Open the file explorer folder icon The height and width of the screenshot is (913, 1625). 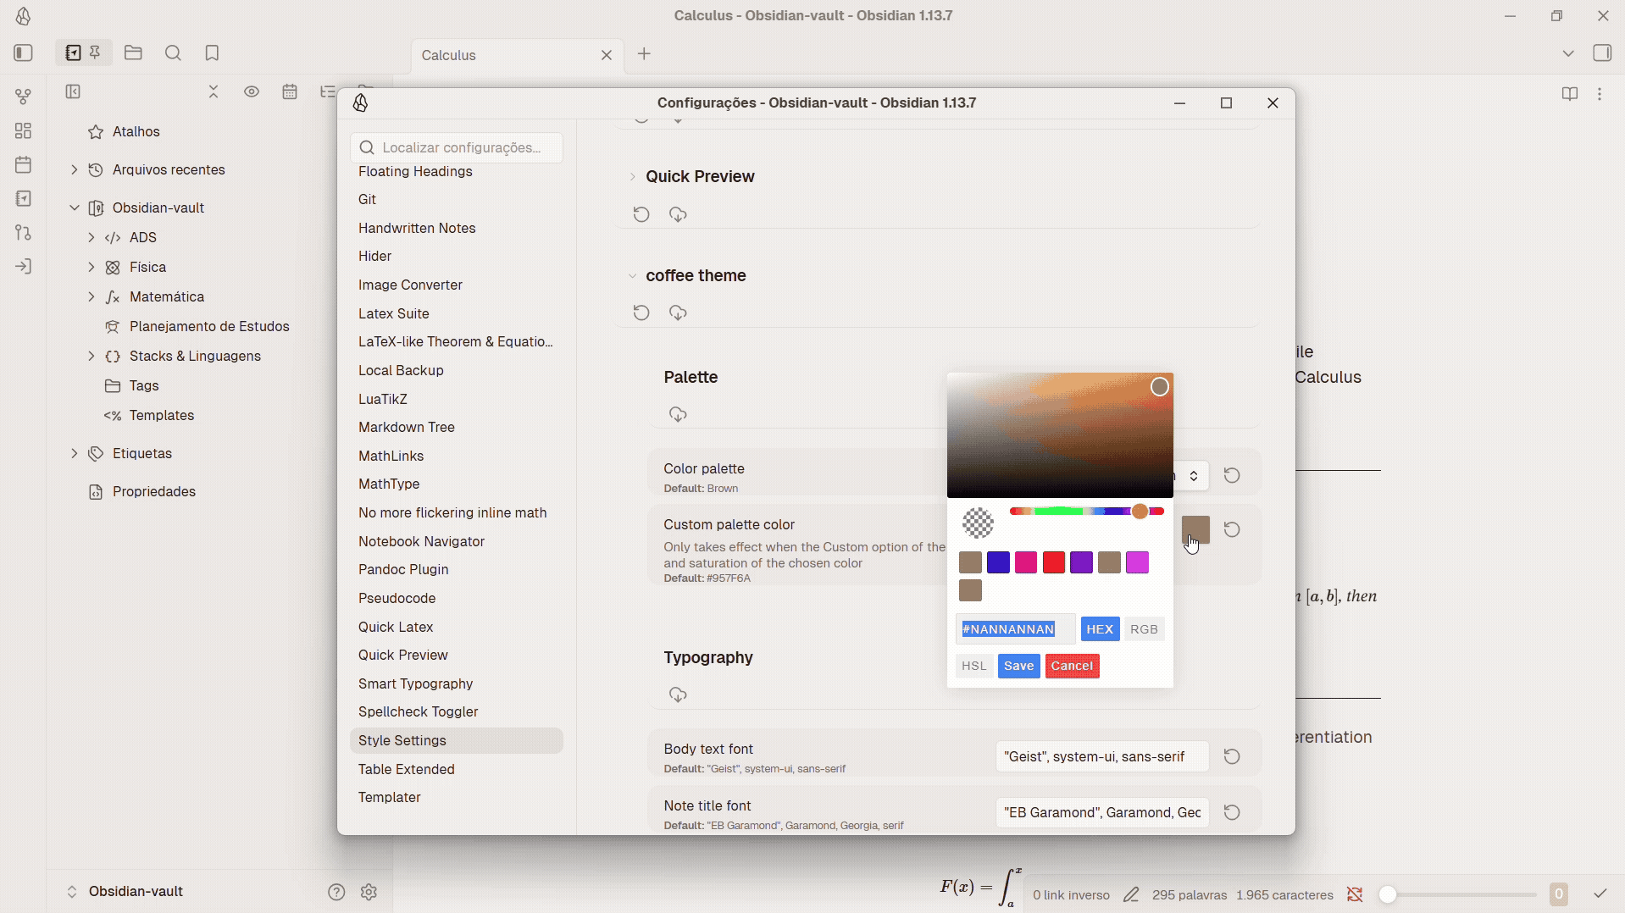[x=133, y=53]
